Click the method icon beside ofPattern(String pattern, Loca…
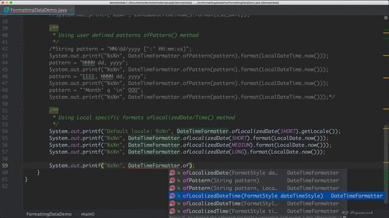This screenshot has width=389, height=218. [x=172, y=188]
